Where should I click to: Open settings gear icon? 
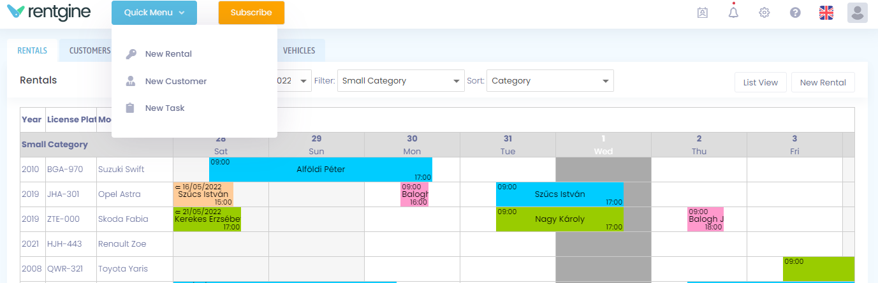pyautogui.click(x=765, y=13)
